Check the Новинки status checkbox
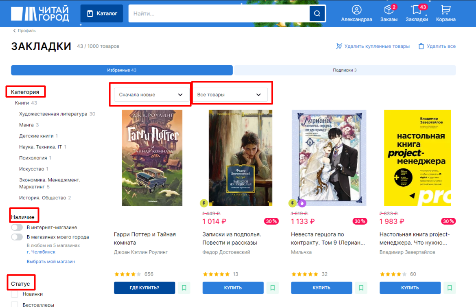The width and height of the screenshot is (476, 307). (15, 294)
